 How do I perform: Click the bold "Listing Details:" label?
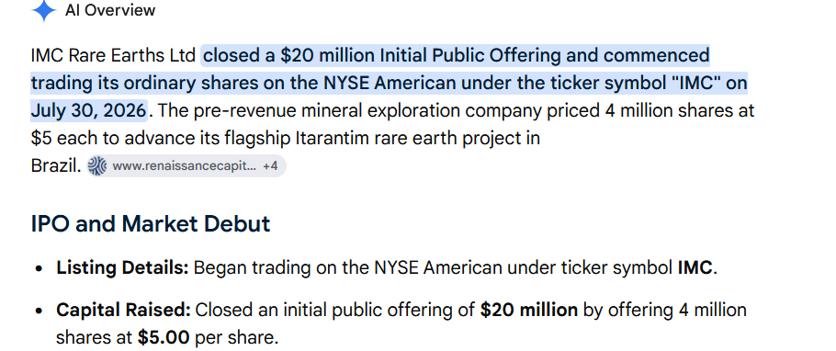coord(122,267)
